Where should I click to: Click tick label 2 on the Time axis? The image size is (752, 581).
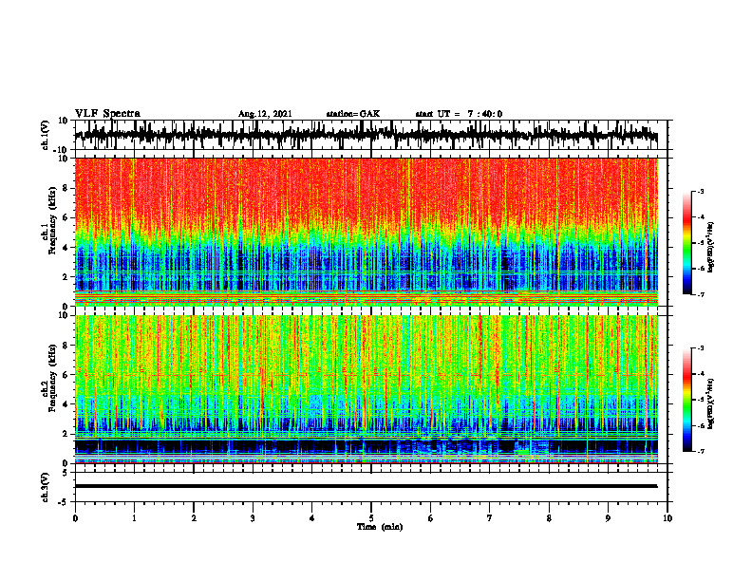(x=194, y=518)
